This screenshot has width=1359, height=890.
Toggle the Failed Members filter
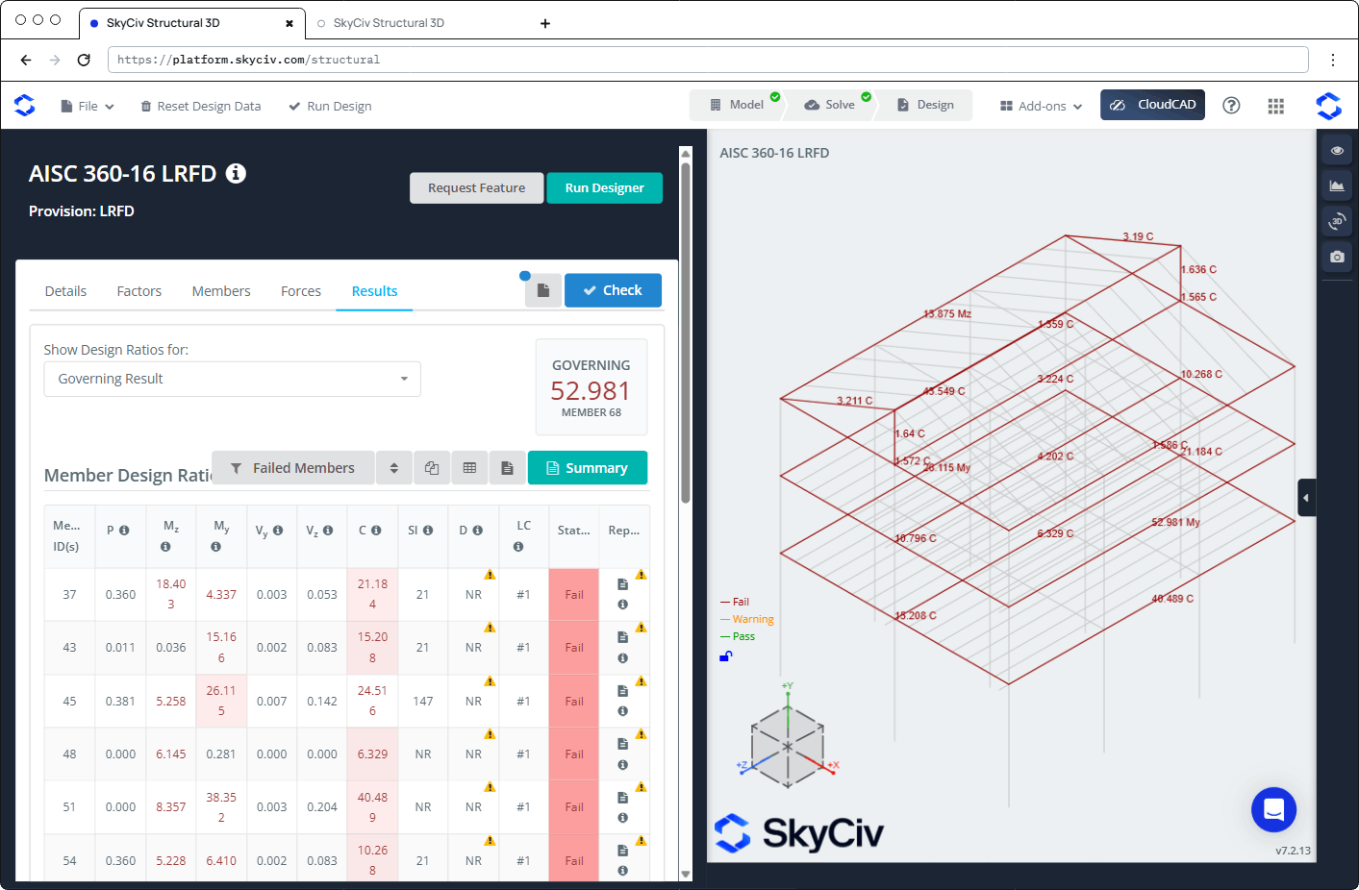tap(292, 468)
